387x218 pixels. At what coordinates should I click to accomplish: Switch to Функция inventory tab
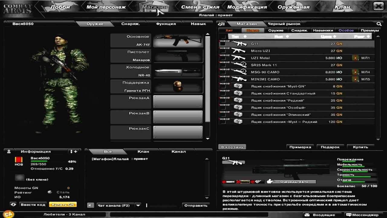(166, 24)
